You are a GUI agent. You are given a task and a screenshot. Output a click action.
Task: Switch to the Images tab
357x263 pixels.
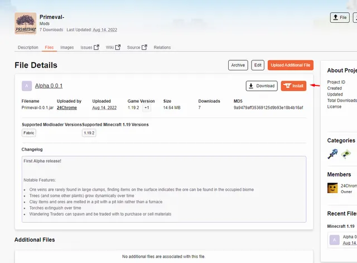(x=67, y=47)
